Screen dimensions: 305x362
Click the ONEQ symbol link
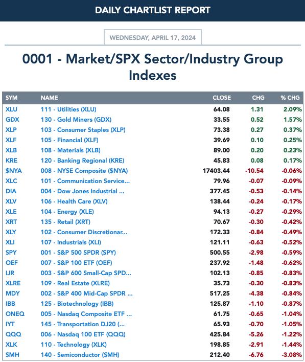pyautogui.click(x=15, y=314)
